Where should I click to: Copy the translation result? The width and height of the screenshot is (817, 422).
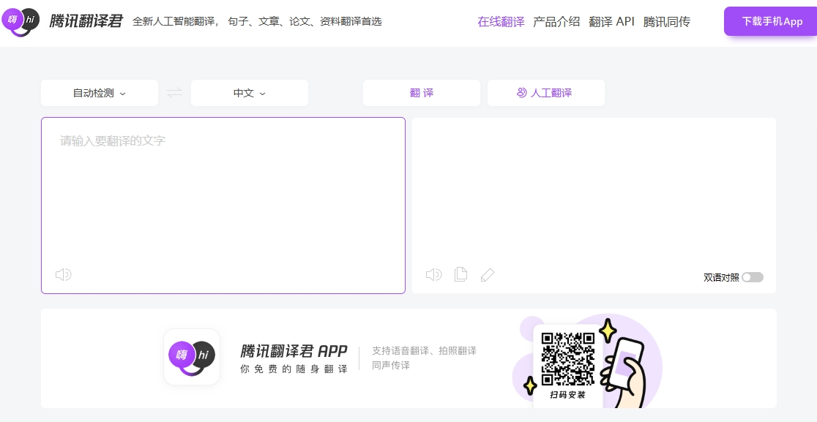460,275
